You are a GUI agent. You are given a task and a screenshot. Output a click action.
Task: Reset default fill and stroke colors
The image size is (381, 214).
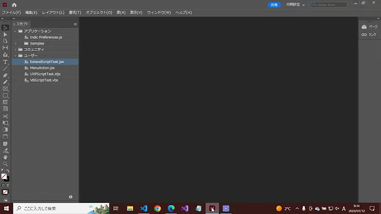point(3,171)
